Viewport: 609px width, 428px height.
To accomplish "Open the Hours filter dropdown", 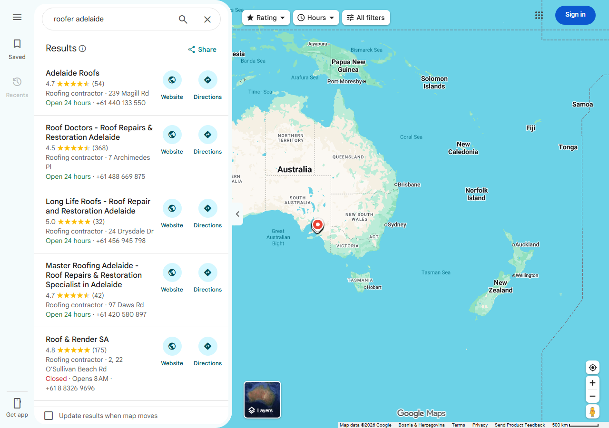I will 316,18.
